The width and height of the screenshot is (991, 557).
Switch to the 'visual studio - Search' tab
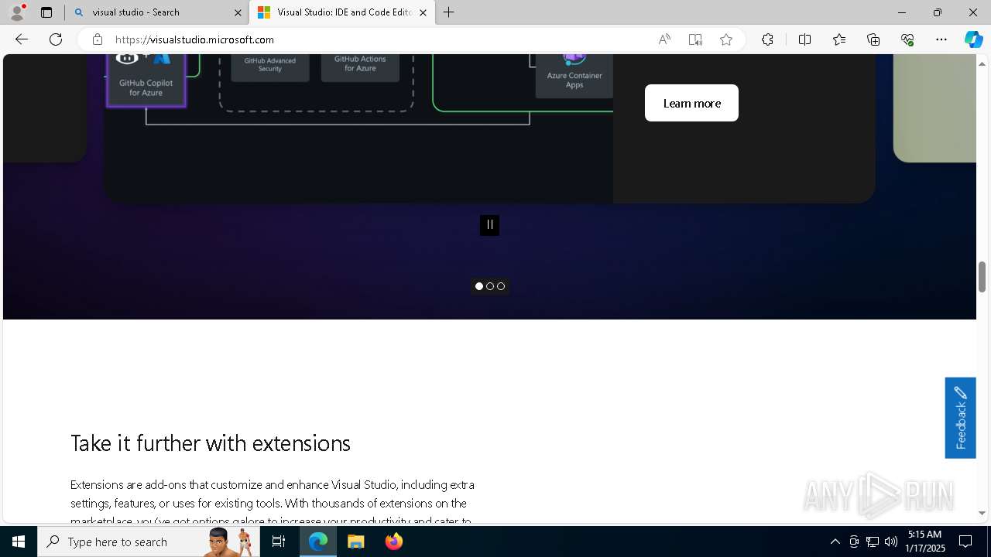[x=157, y=12]
